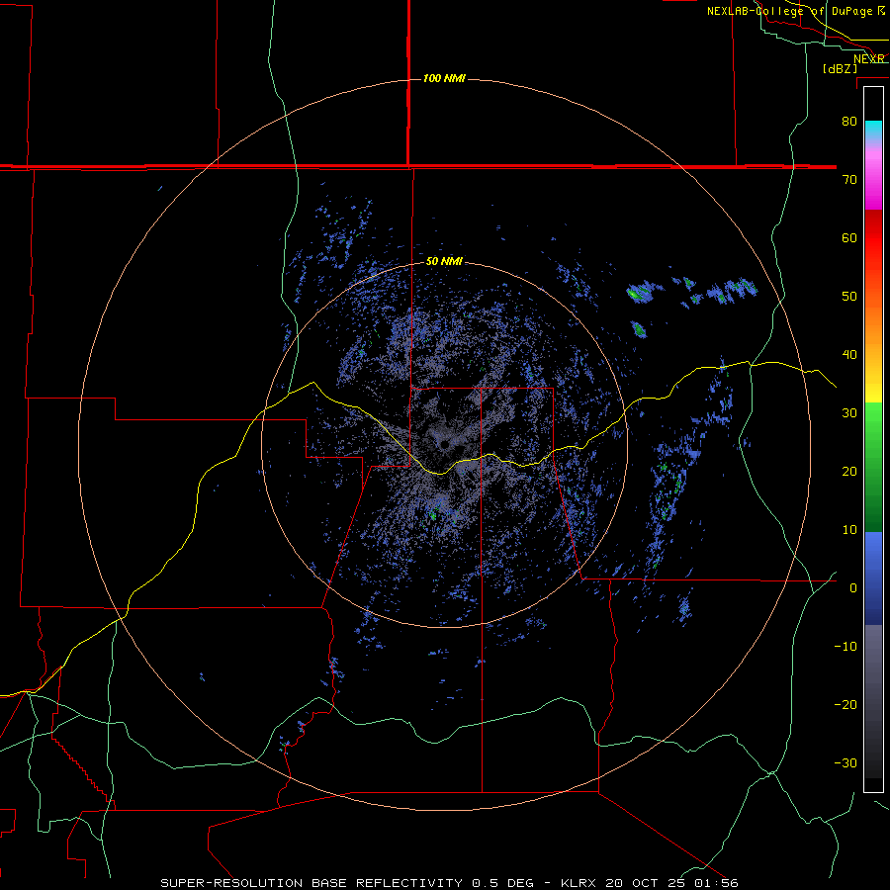Click the -10 value on the dBZ scale
The image size is (890, 890).
[x=845, y=647]
